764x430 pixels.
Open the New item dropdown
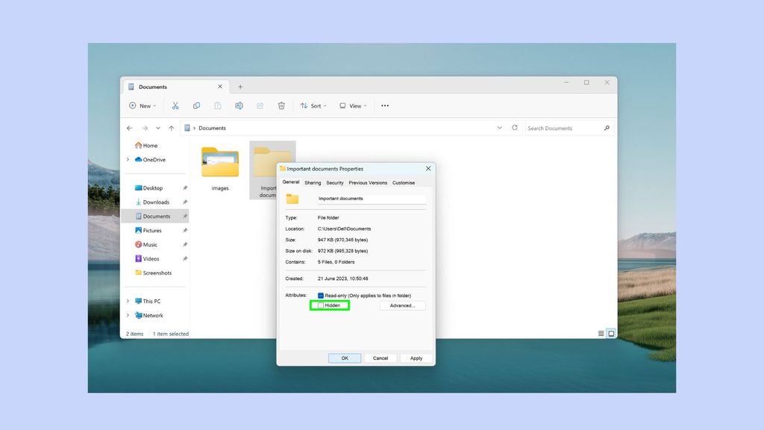[143, 105]
